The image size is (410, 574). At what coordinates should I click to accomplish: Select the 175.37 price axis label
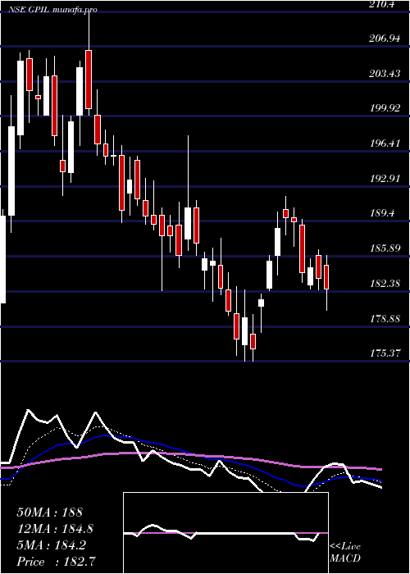(385, 353)
